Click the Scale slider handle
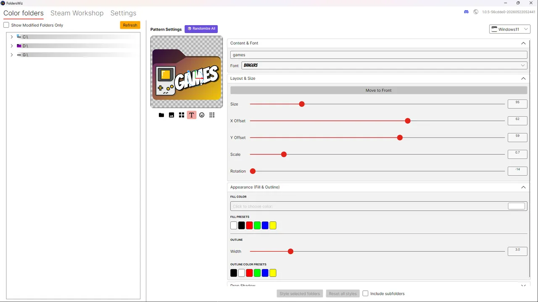 pyautogui.click(x=284, y=154)
